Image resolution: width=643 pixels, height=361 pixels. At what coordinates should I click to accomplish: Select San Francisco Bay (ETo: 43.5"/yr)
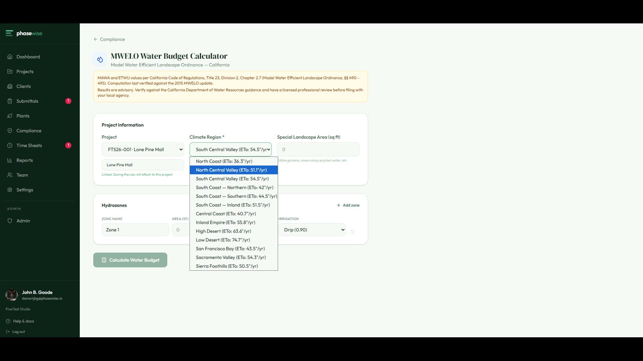pos(234,249)
